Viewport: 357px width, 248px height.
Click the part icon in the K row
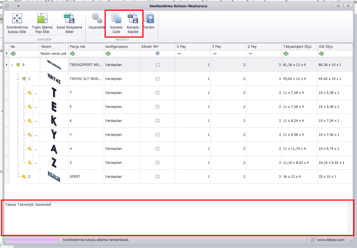30,121
